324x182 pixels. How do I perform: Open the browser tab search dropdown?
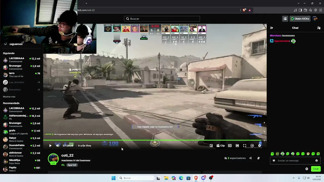[x=298, y=3]
